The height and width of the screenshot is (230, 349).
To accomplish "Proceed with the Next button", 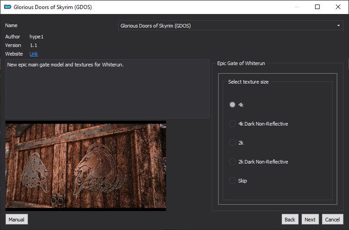I will click(310, 219).
